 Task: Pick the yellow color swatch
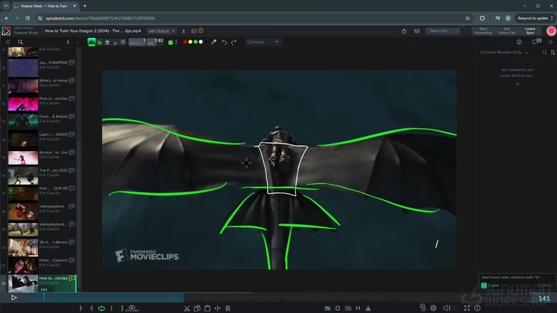pyautogui.click(x=190, y=42)
